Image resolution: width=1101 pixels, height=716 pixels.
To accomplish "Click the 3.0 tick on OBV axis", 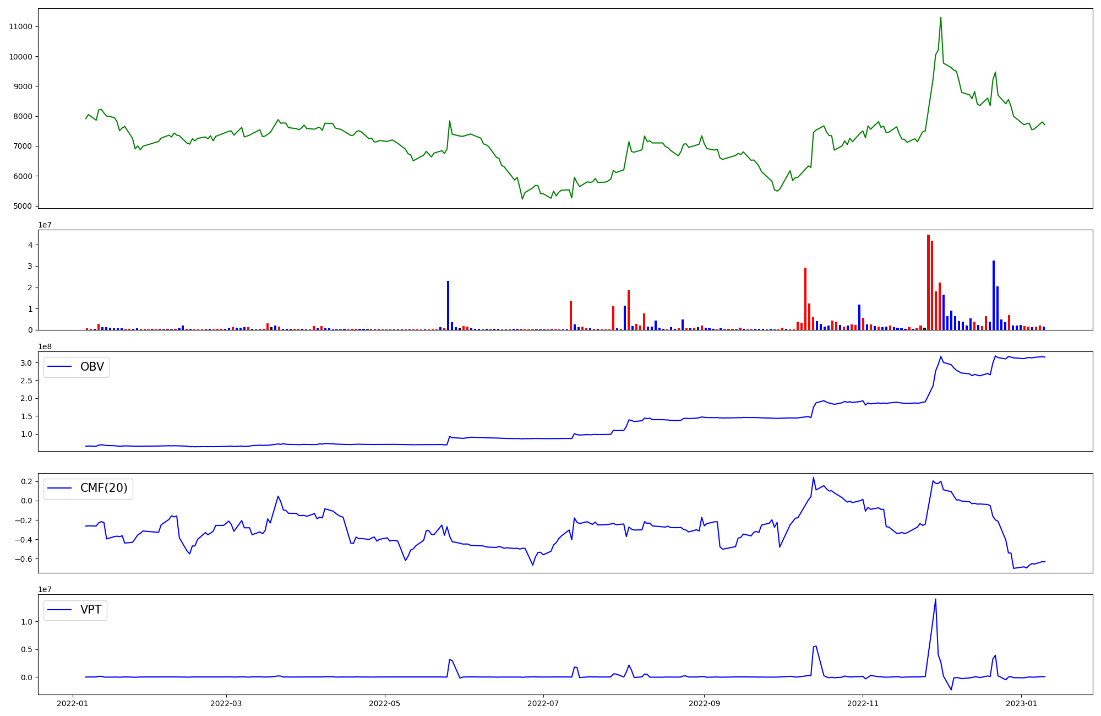I will pos(26,363).
